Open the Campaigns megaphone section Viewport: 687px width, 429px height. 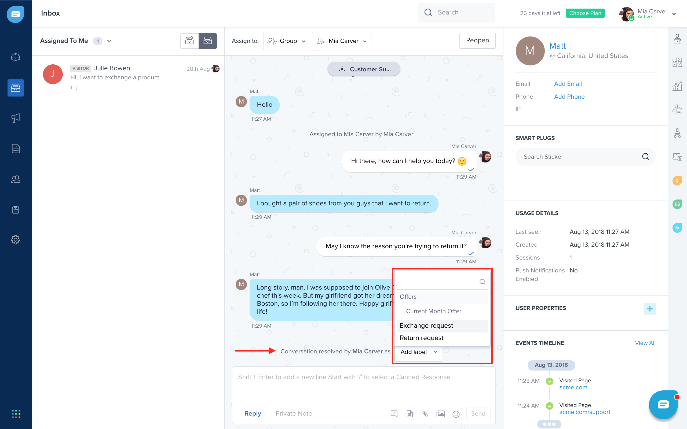tap(16, 118)
